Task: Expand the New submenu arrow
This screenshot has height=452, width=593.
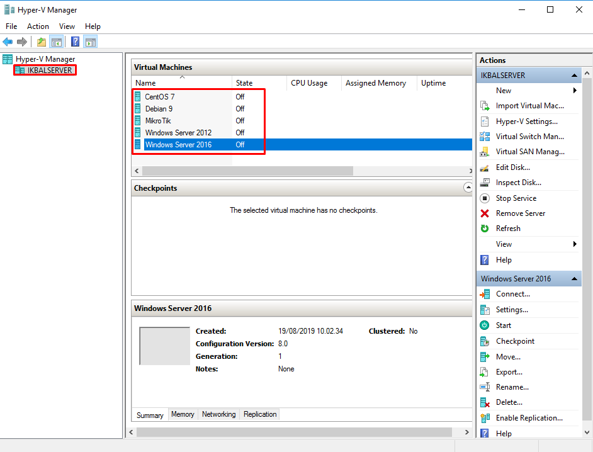Action: pyautogui.click(x=575, y=91)
